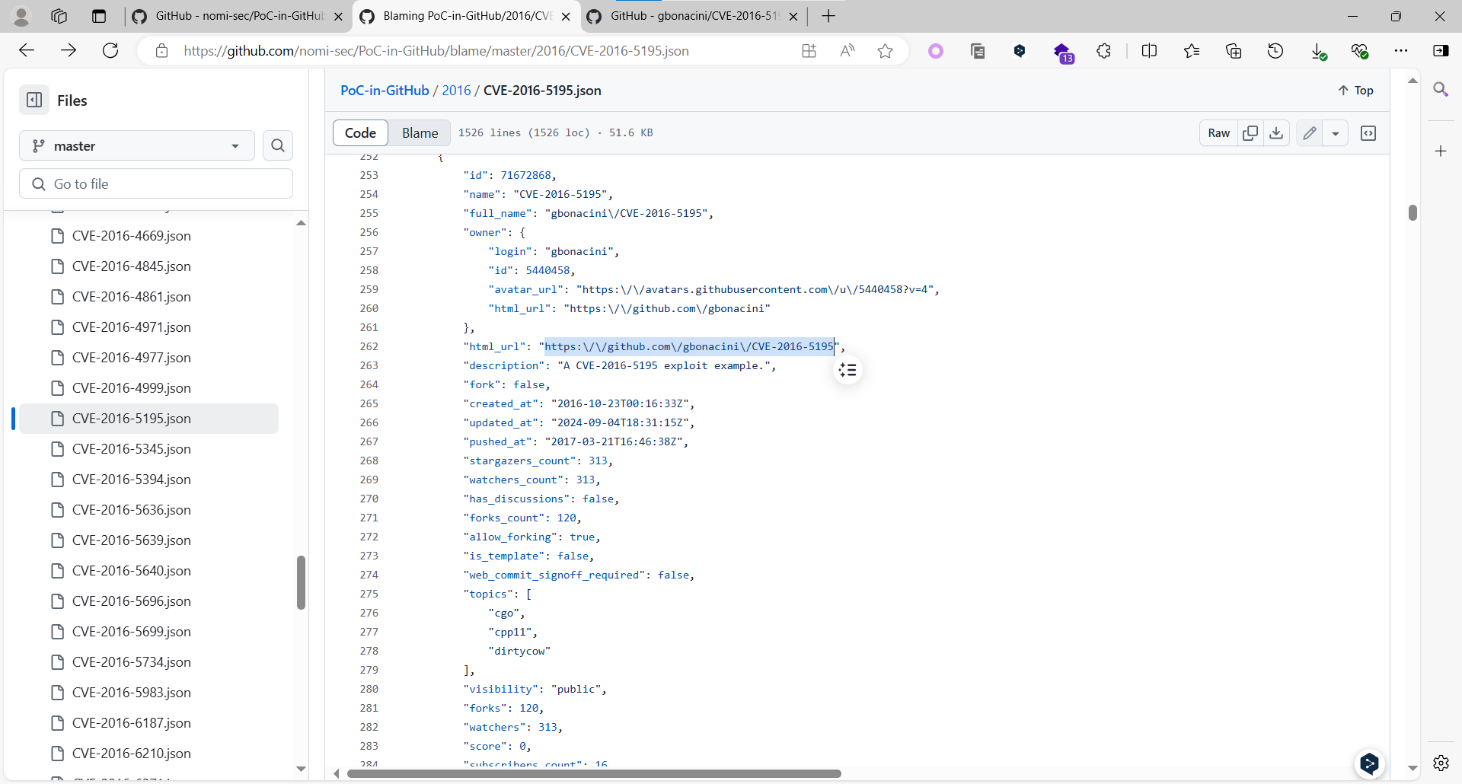1462x784 pixels.
Task: Switch to the Code view tab
Action: [360, 132]
